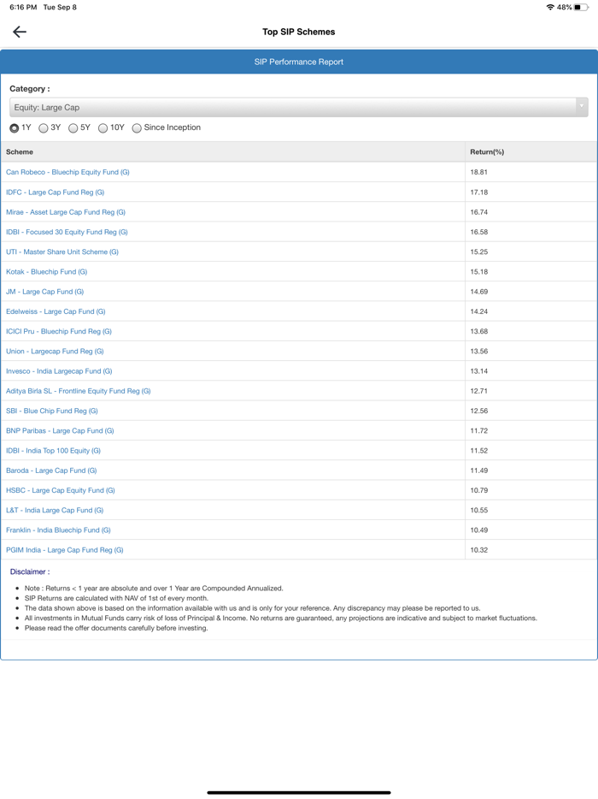Tap the battery indicator icon
The height and width of the screenshot is (799, 598).
581,7
